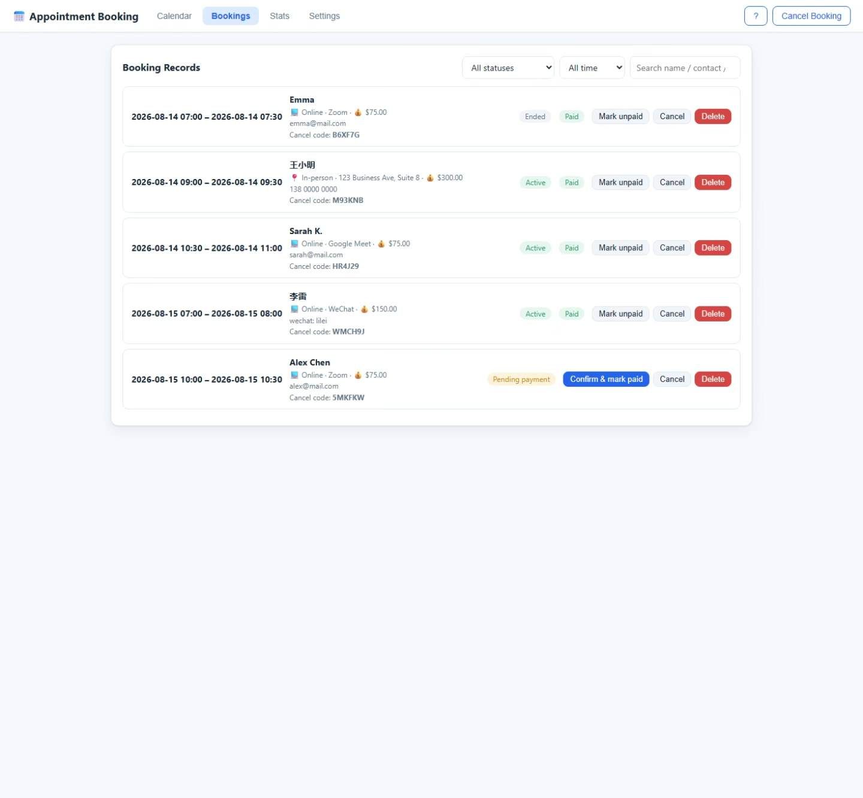Click the emma@mail.com contact text

[x=318, y=123]
